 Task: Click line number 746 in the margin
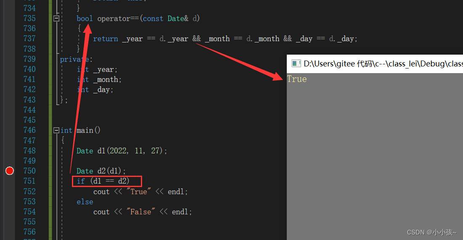click(x=29, y=130)
